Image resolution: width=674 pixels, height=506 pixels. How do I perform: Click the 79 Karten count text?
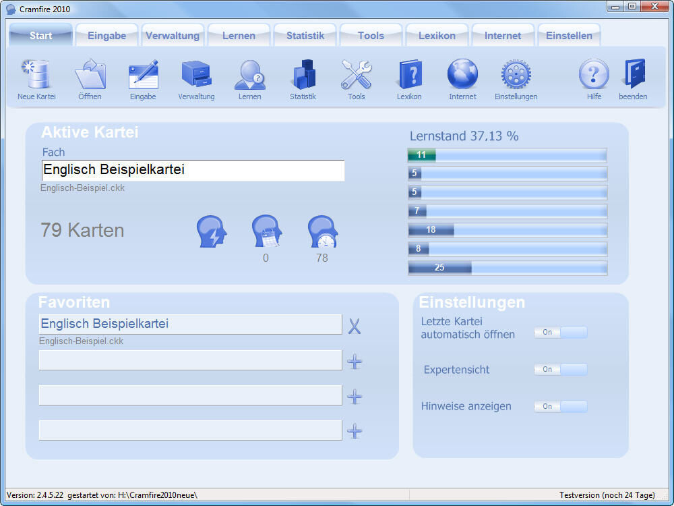click(82, 230)
